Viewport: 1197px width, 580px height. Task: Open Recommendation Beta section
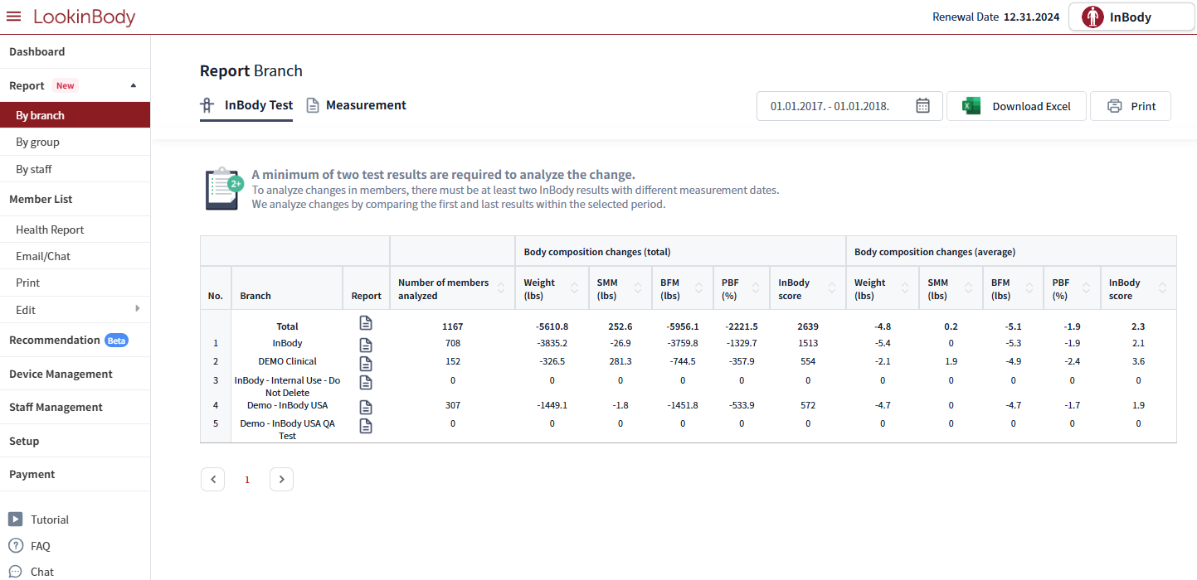click(x=75, y=340)
